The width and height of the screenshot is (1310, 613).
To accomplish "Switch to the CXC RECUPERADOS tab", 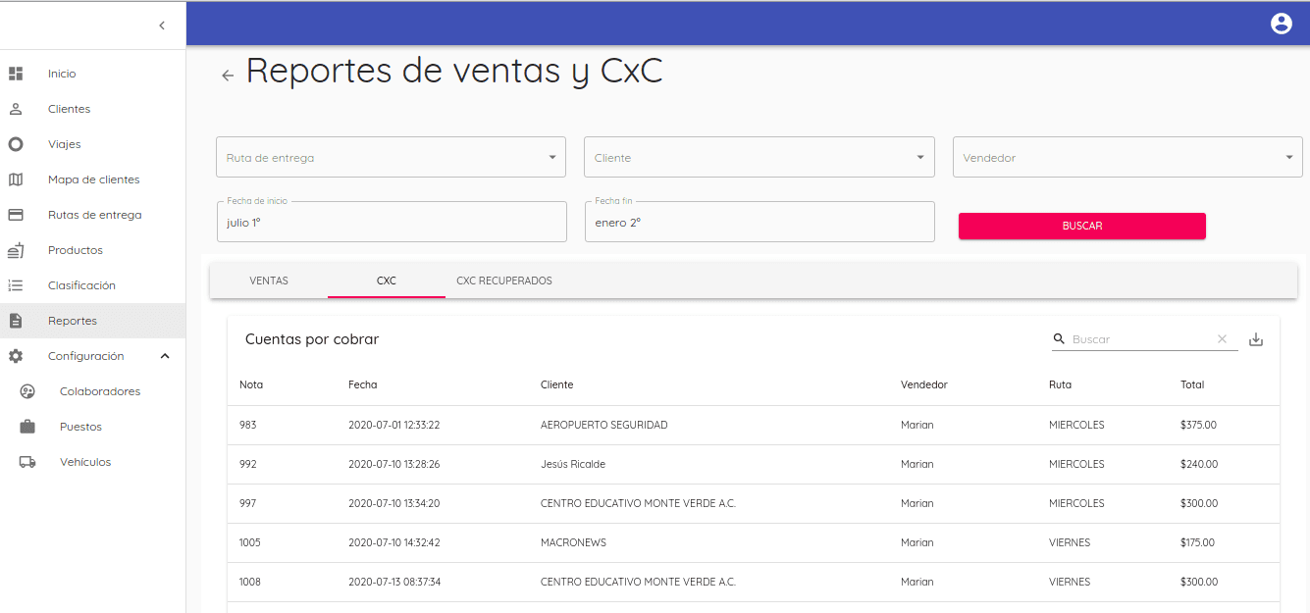I will tap(504, 281).
